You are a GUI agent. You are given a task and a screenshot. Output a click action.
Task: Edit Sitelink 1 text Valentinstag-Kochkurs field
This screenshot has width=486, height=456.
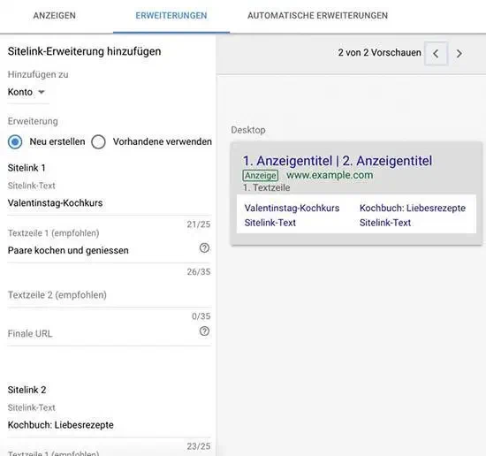pos(110,203)
